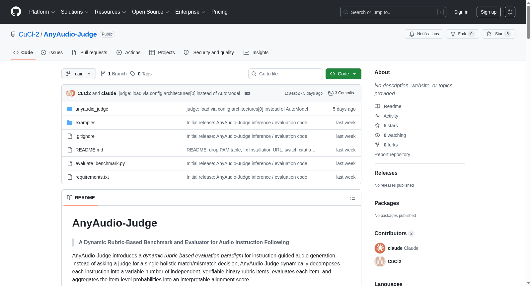
Task: Open the README outline list icon
Action: (353, 198)
